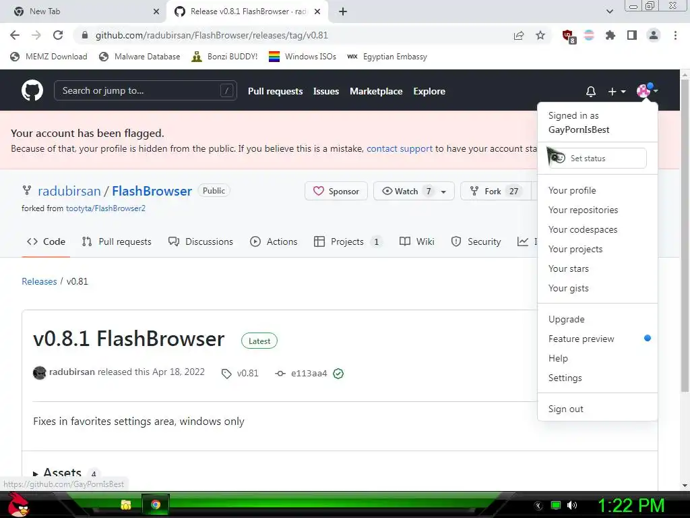690x518 pixels.
Task: Open Malware Database bookmark
Action: coord(140,57)
